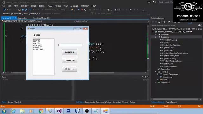This screenshot has width=203, height=114.
Task: Click the Autos panel pin icon
Action: click(x=145, y=77)
